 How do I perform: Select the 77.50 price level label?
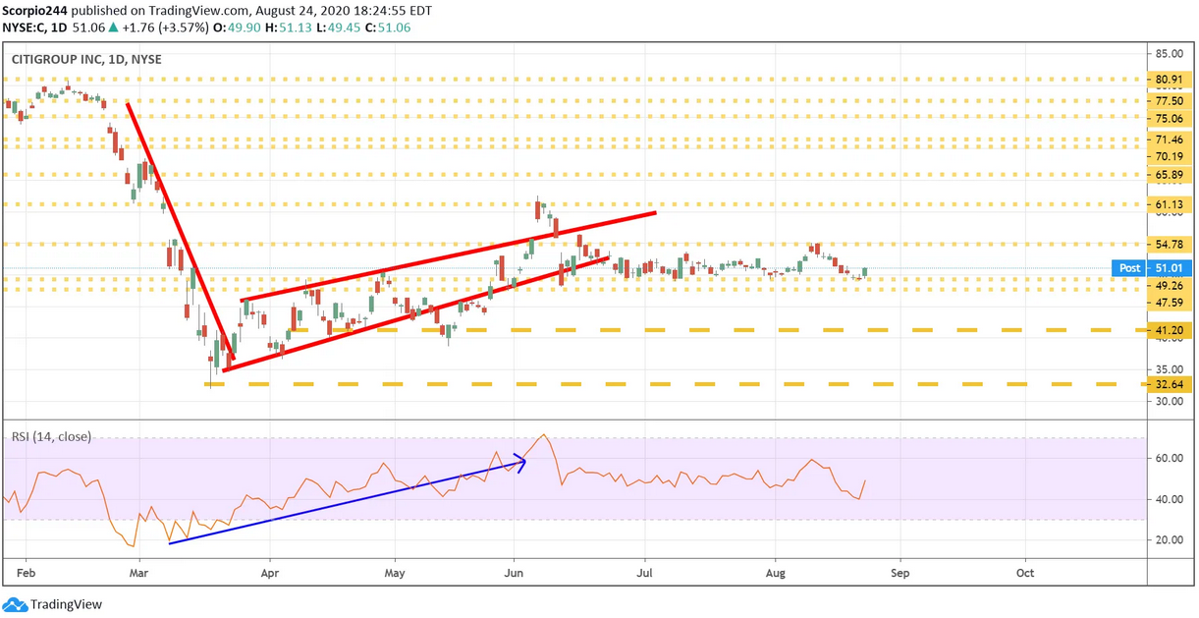[1168, 100]
